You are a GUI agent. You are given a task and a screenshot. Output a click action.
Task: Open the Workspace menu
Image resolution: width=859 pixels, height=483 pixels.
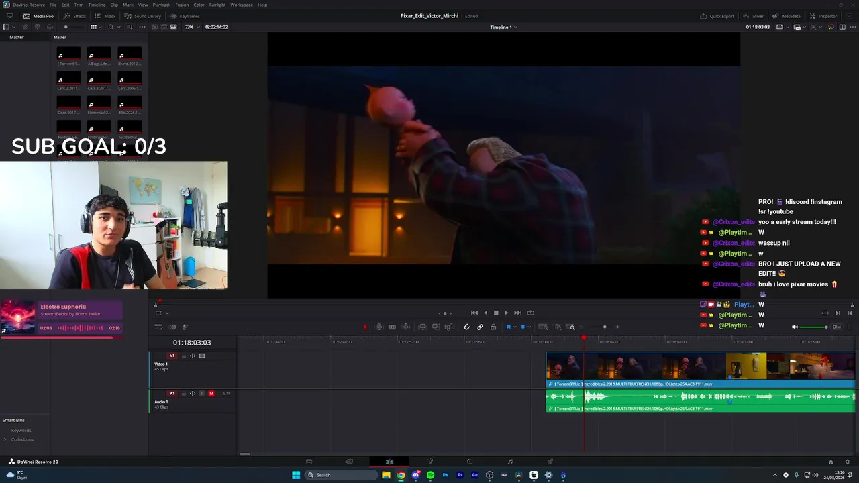click(242, 5)
